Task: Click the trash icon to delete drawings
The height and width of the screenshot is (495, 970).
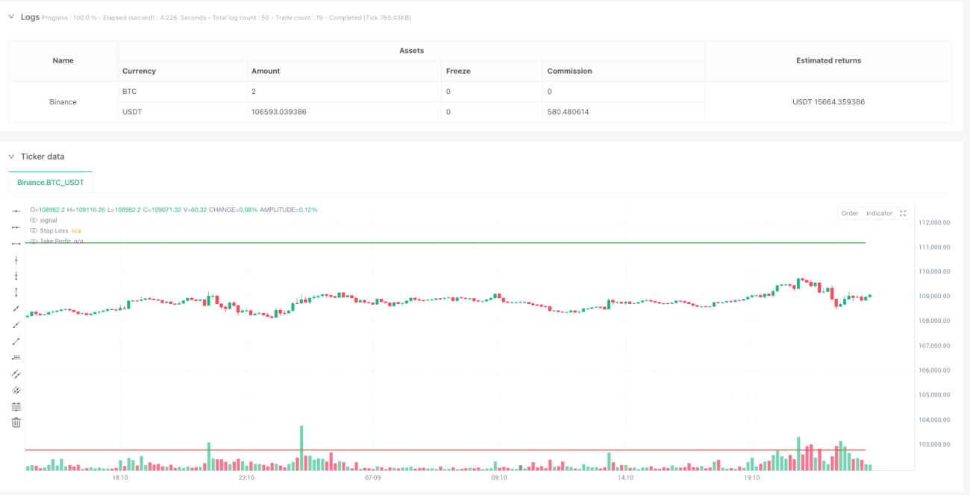Action: (16, 423)
